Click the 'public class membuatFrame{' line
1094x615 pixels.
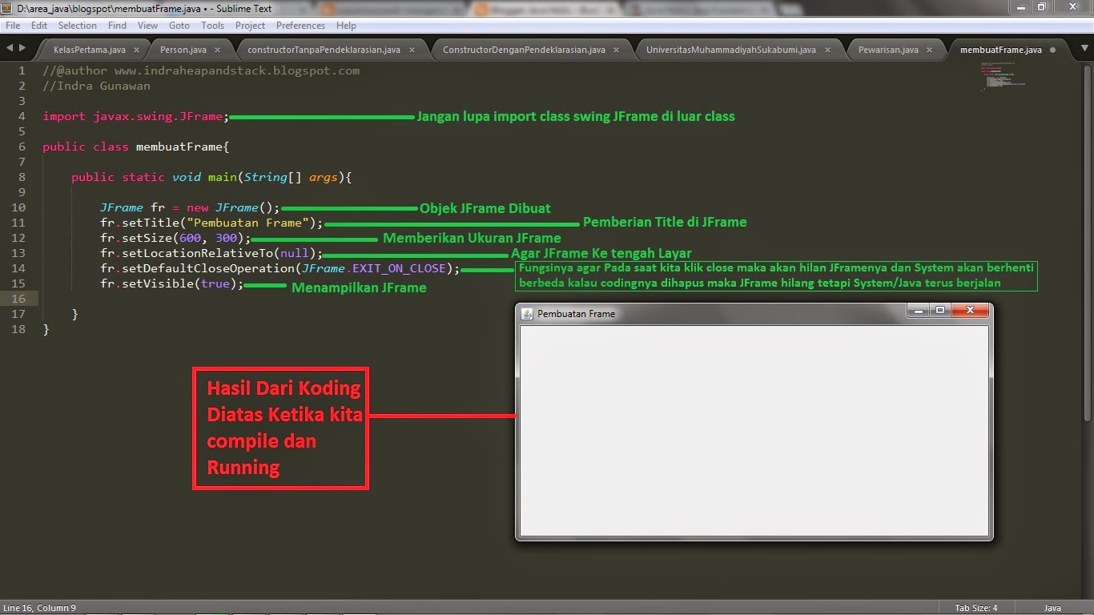(136, 147)
